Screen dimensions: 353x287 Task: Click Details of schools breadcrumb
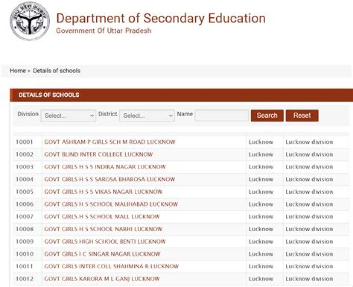(56, 71)
